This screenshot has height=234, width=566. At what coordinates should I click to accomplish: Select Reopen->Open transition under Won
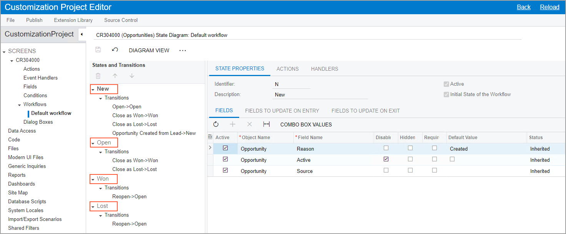coord(129,196)
